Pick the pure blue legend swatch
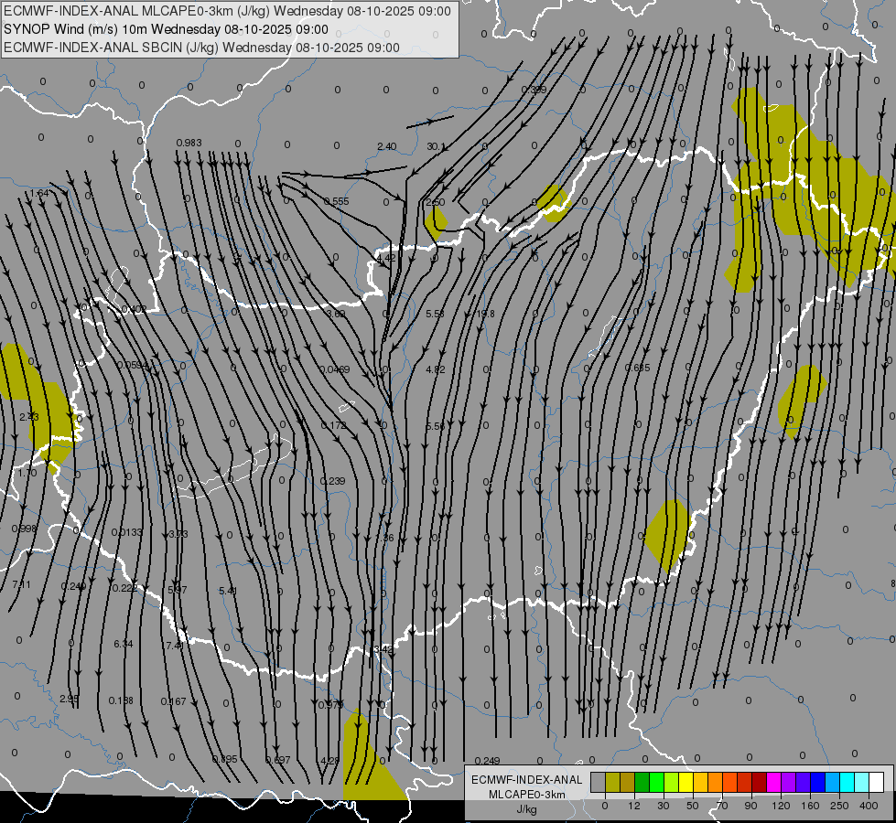The width and height of the screenshot is (896, 823). 817,783
